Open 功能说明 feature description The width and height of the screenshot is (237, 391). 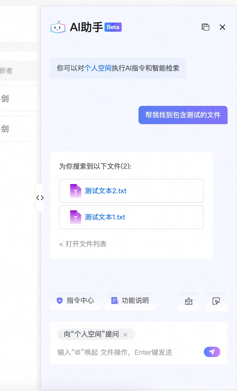pos(130,301)
